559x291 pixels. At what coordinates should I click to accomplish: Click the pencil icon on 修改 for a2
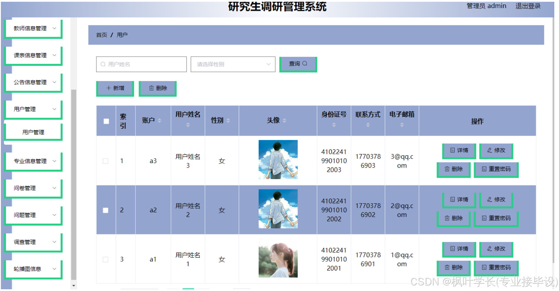click(490, 200)
